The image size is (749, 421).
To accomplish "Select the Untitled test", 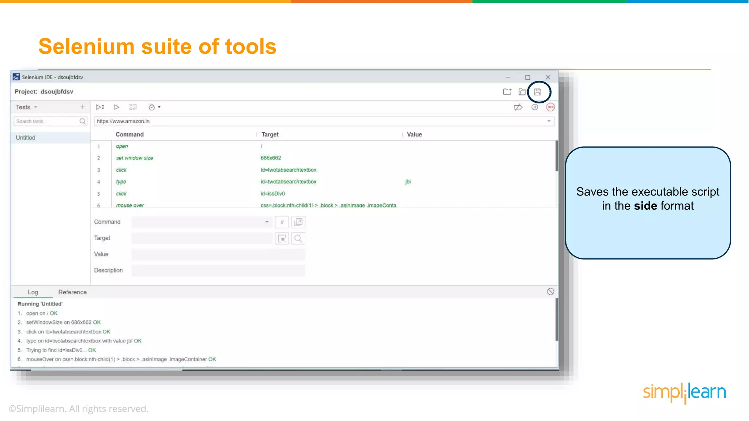I will click(51, 138).
